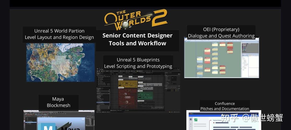Click 'Dialogue and Quest Authoring' caption
The width and height of the screenshot is (291, 130).
(221, 36)
